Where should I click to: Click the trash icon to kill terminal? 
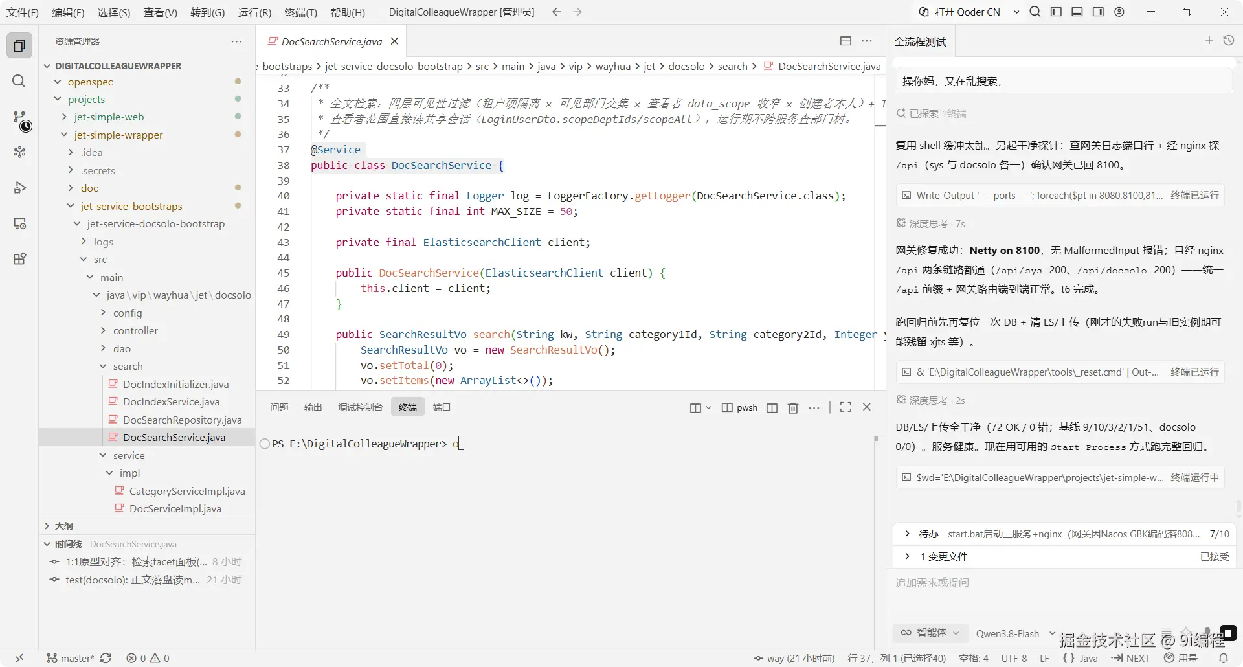click(793, 407)
